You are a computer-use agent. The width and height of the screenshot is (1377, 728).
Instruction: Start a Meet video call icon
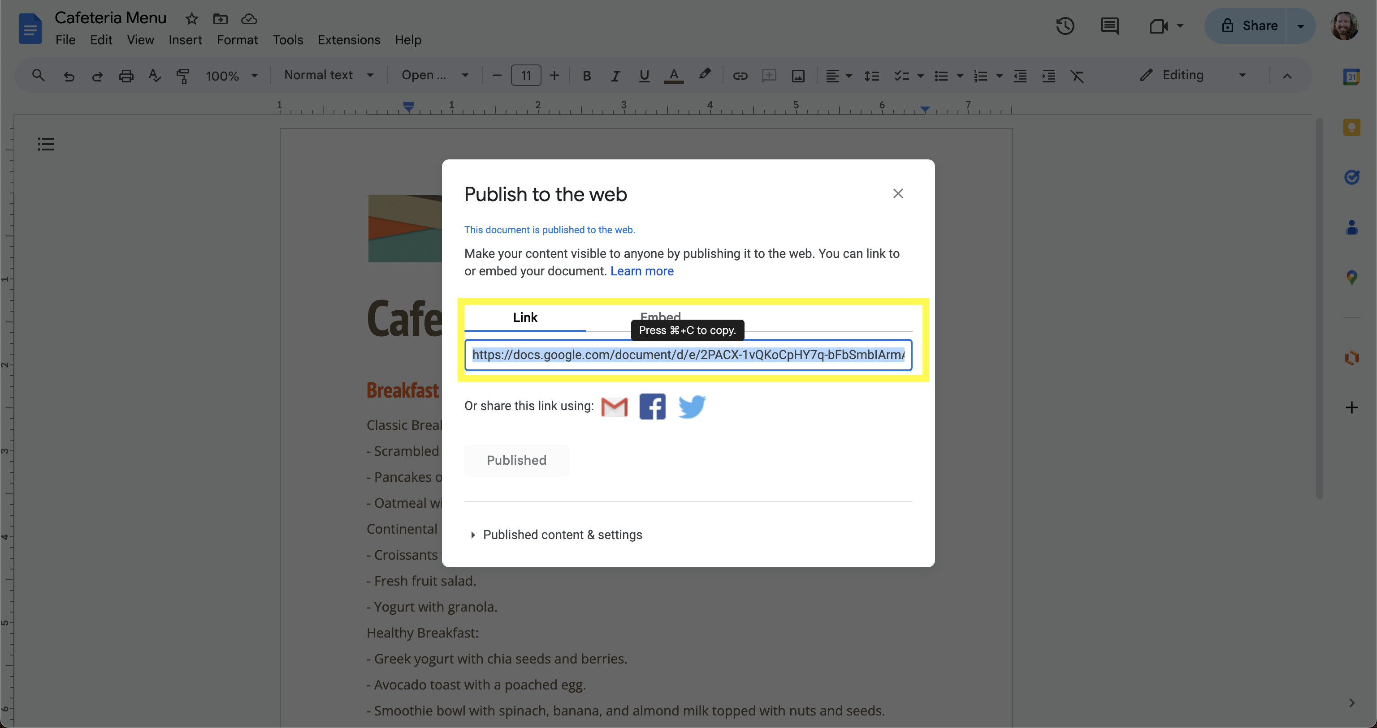1158,26
